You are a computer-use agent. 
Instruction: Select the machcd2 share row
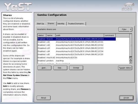click(77, 58)
